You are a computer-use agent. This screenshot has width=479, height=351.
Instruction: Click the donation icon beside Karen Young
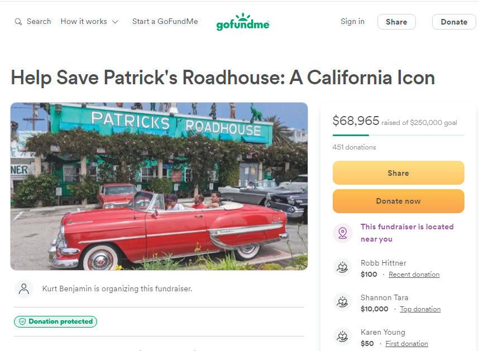pos(342,337)
